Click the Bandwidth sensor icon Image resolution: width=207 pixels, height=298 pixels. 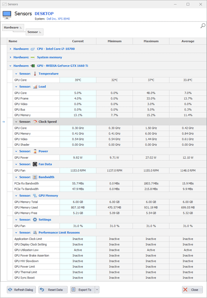click(x=35, y=177)
